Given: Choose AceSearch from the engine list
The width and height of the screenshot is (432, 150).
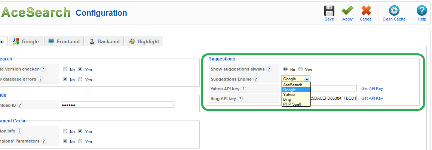Looking at the screenshot, I should point(296,85).
